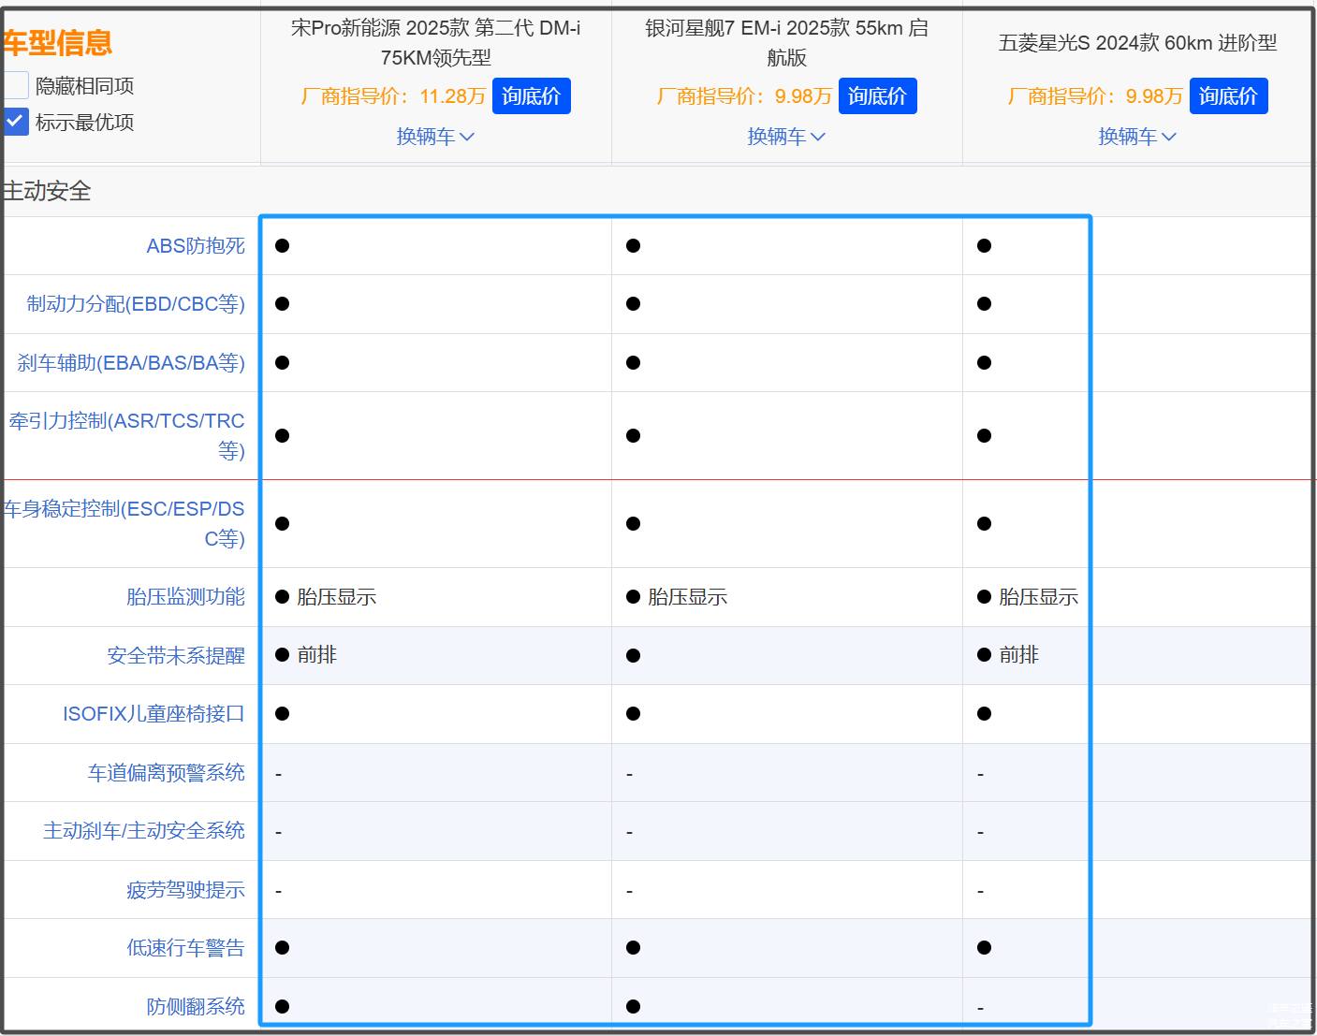Image resolution: width=1317 pixels, height=1036 pixels.
Task: Click ISOFIX儿童座椅接口 link
Action: (154, 714)
